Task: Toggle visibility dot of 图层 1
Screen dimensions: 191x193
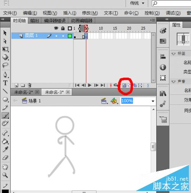Action: (56, 36)
